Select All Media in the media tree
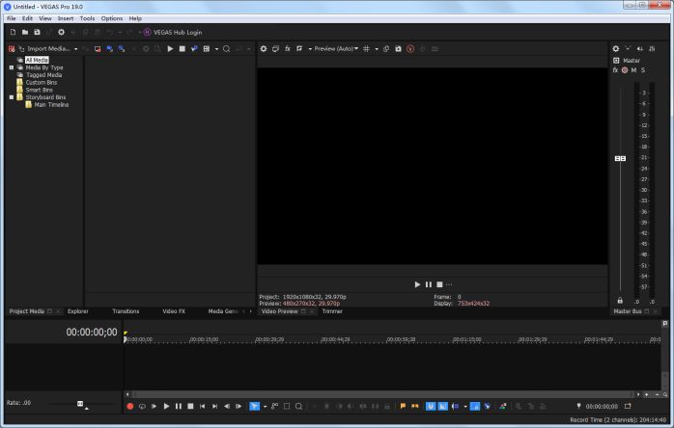The image size is (674, 428). [37, 60]
